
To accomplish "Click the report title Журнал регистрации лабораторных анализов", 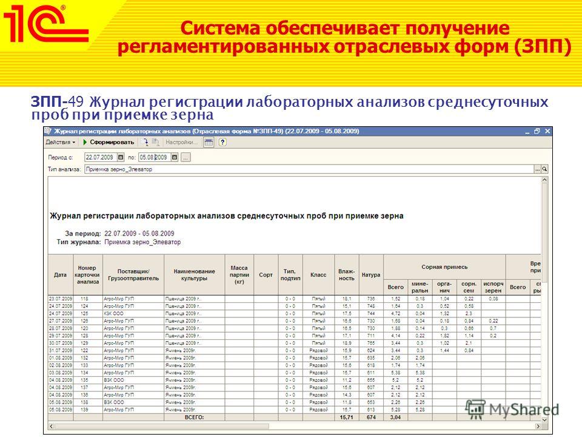I will click(x=227, y=216).
